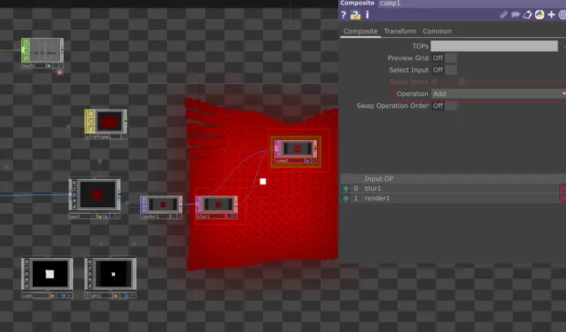The height and width of the screenshot is (332, 566).
Task: Click the math1 node name label
Action: (34, 65)
